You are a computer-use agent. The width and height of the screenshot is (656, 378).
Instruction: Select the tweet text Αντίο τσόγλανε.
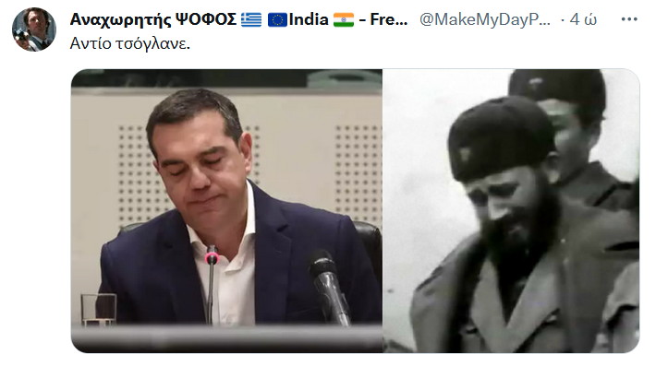[x=130, y=43]
